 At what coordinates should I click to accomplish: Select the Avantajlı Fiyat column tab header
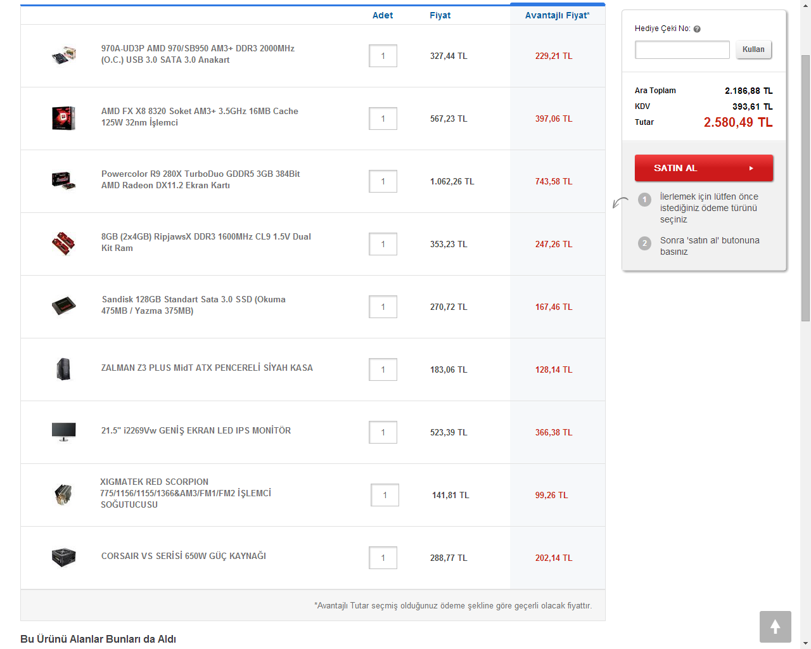click(x=557, y=15)
